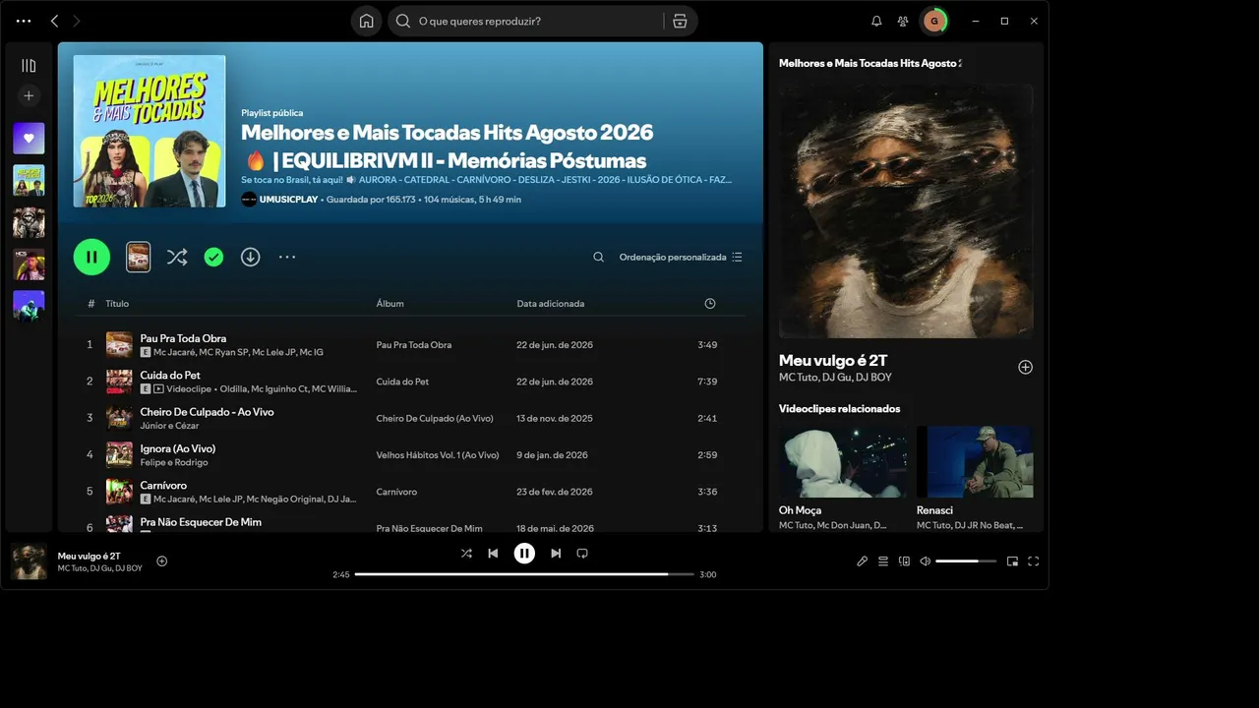
Task: Open the Browse icon in search bar
Action: point(680,21)
